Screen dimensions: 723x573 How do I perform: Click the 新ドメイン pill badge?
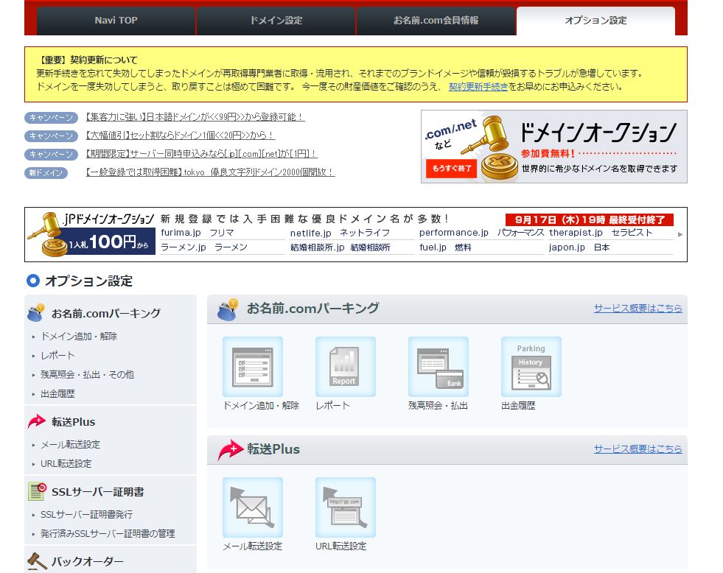[46, 173]
